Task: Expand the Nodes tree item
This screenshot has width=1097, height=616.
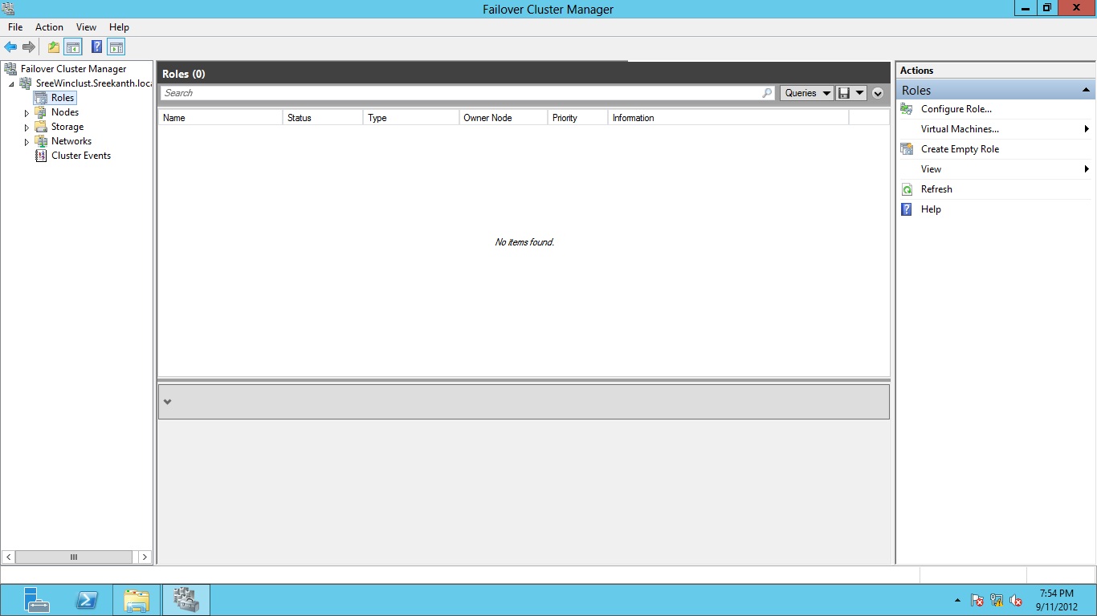Action: pos(27,113)
